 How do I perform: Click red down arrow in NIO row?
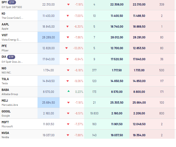click(x=68, y=70)
